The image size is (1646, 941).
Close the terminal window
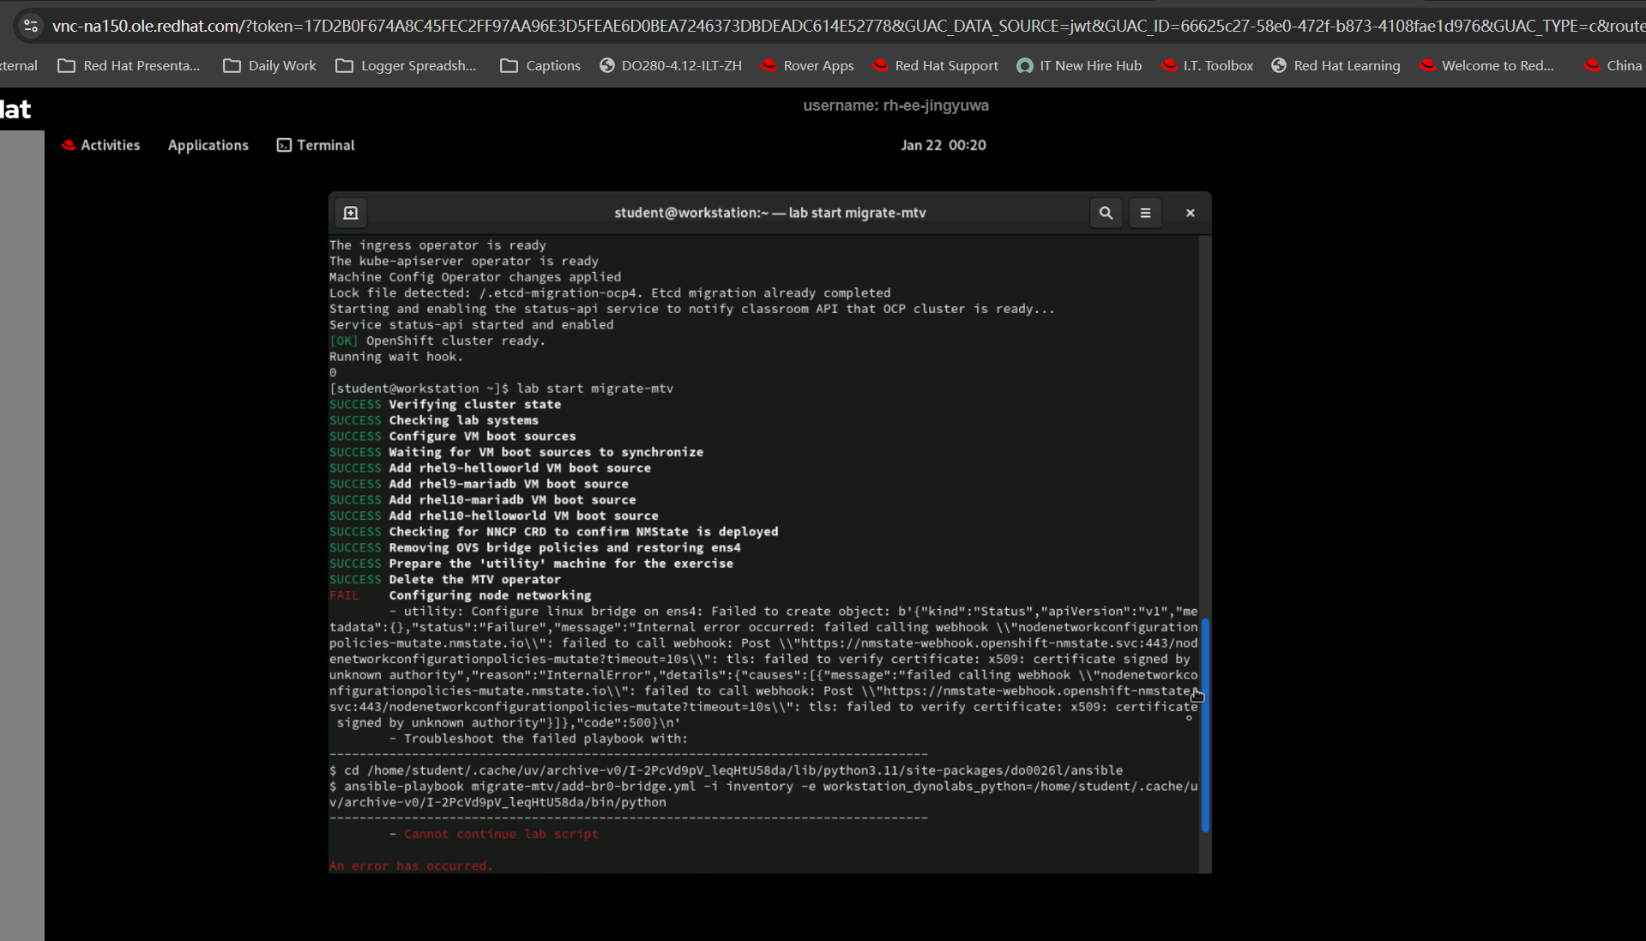click(1190, 213)
